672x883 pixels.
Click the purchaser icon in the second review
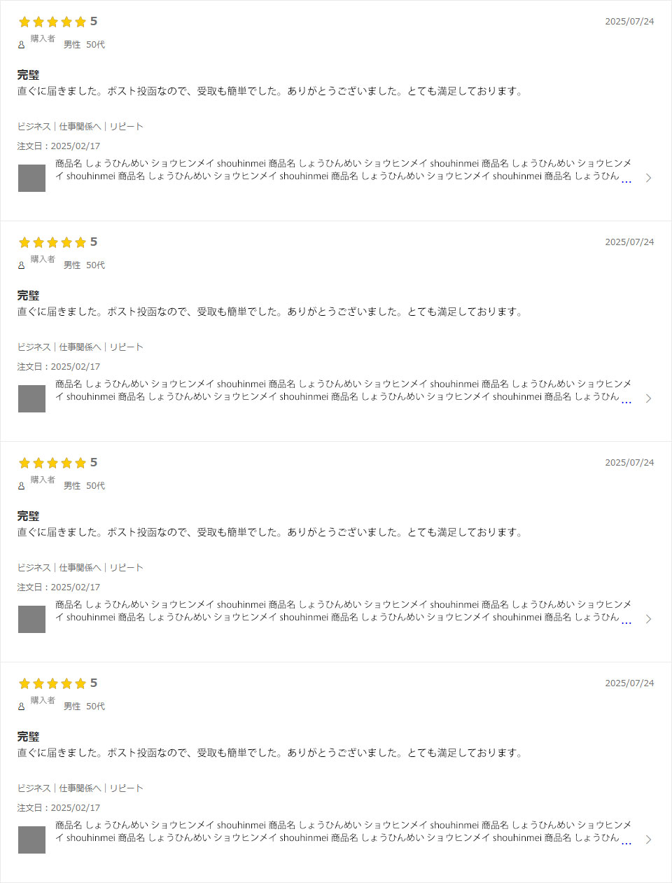(x=21, y=265)
